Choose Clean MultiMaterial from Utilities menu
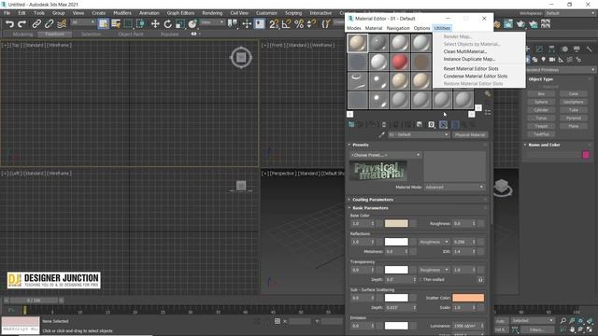 pos(465,51)
